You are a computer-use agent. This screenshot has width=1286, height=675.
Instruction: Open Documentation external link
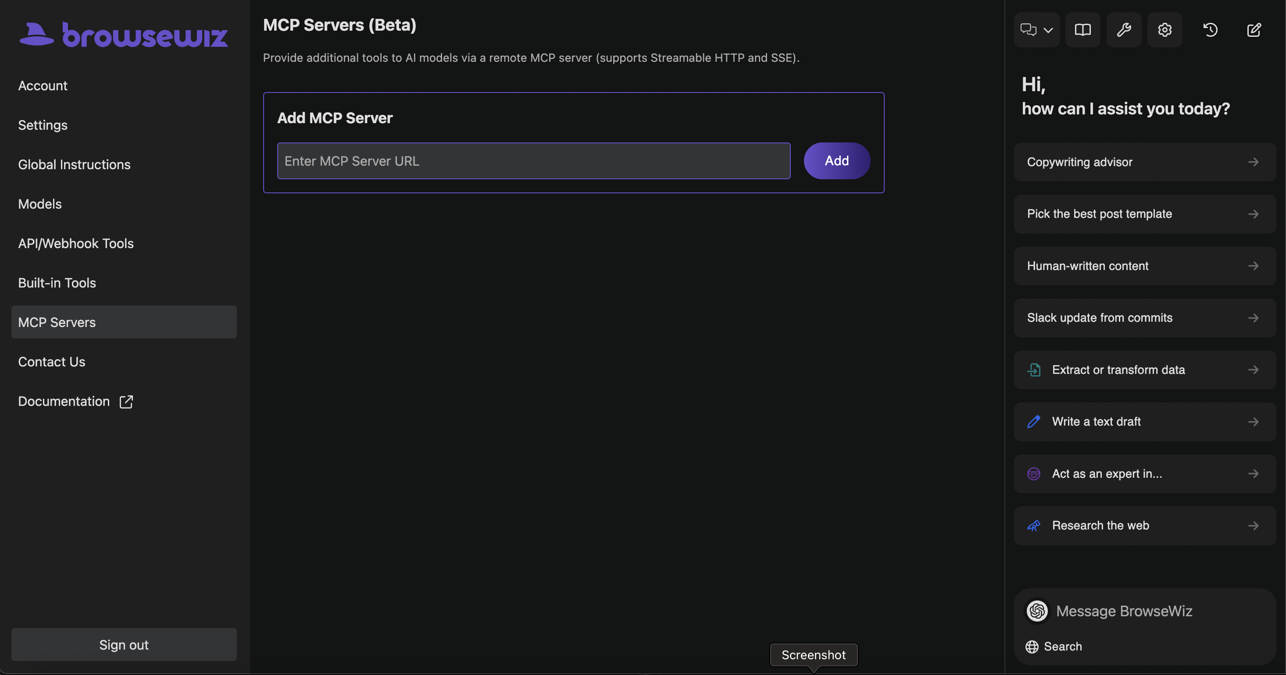75,401
